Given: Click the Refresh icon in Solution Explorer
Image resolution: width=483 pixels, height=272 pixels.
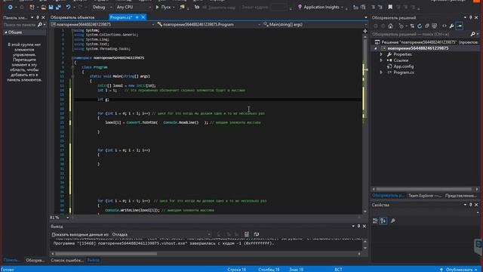Looking at the screenshot, I should click(x=420, y=26).
